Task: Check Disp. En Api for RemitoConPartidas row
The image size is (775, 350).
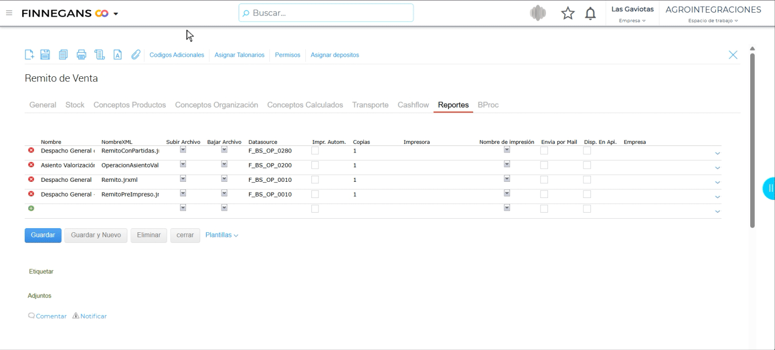Action: (587, 151)
